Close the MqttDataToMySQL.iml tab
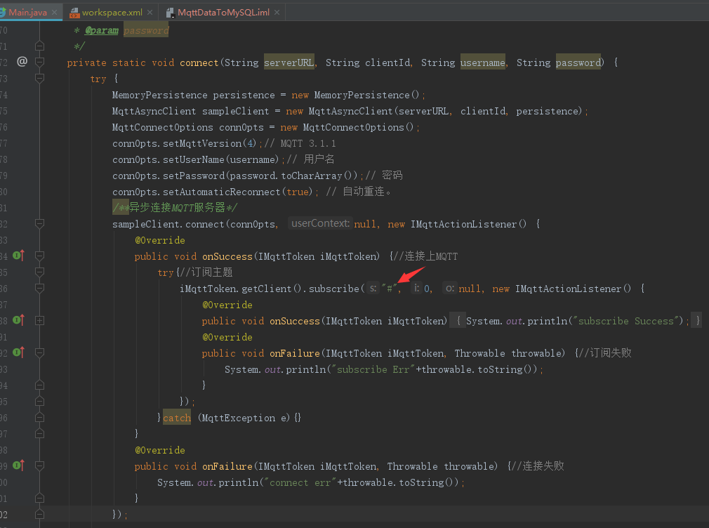 click(277, 12)
